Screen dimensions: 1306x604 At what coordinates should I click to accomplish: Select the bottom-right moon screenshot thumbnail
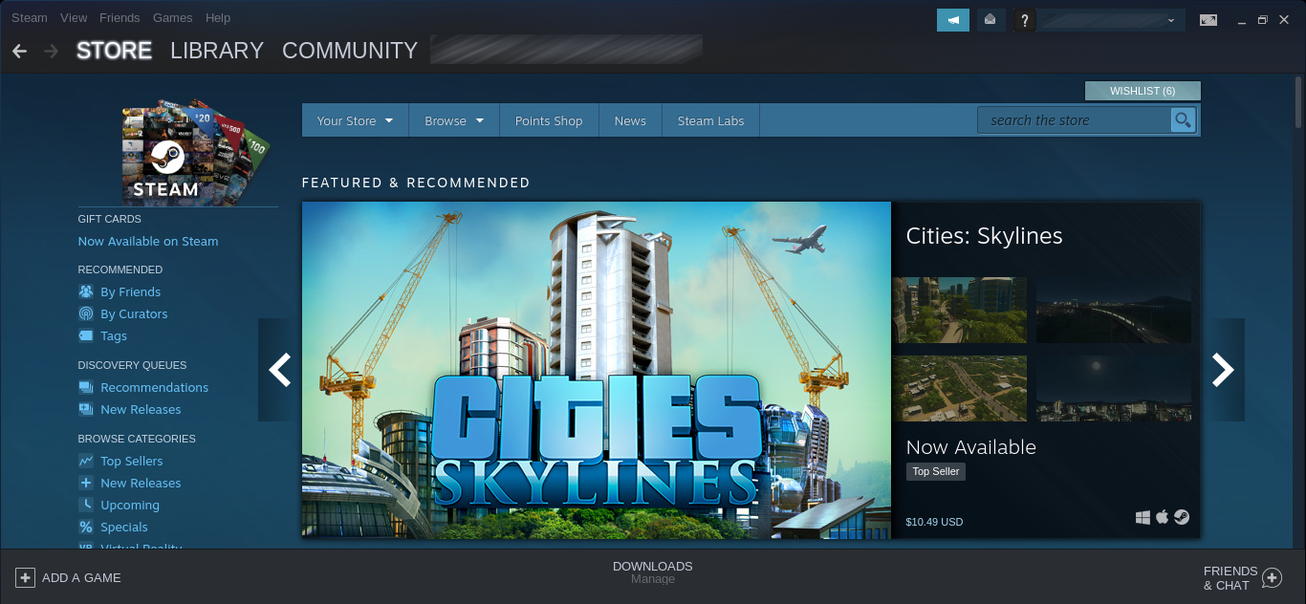[1114, 388]
